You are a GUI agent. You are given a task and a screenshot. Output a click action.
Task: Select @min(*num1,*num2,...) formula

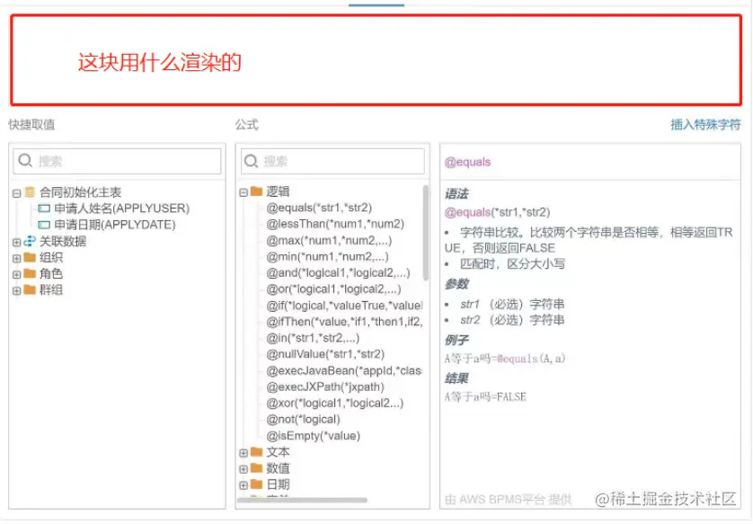tap(327, 256)
